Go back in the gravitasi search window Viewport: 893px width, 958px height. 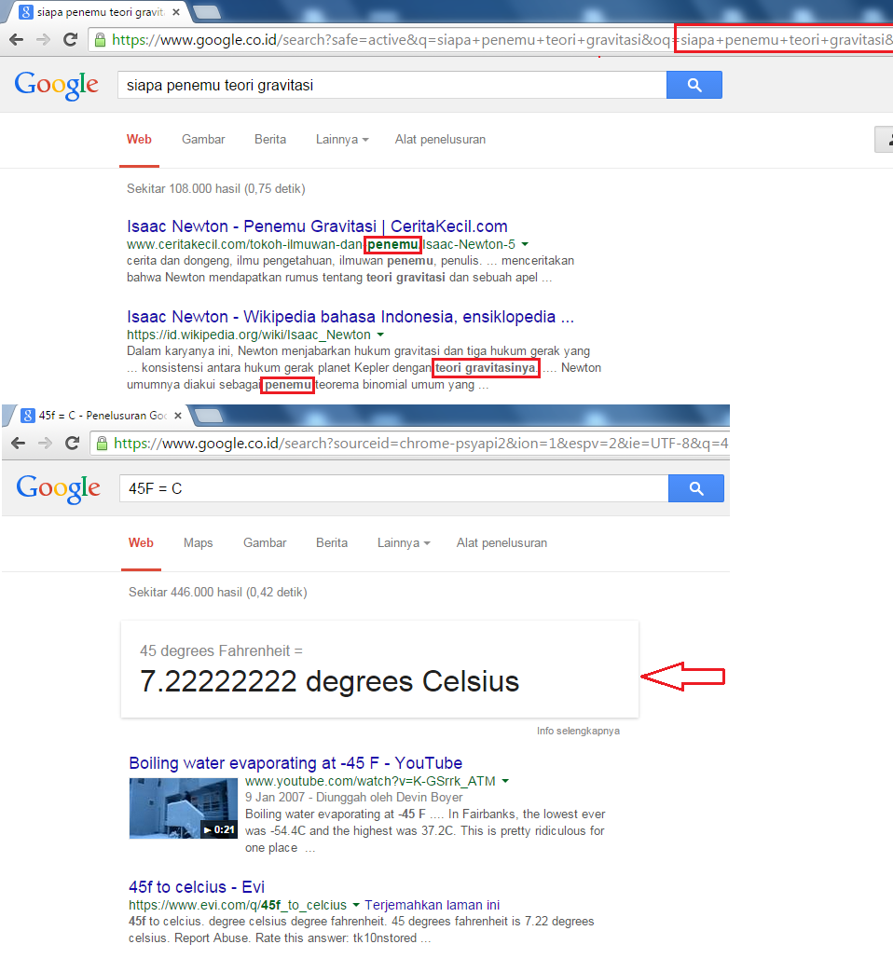(x=17, y=40)
